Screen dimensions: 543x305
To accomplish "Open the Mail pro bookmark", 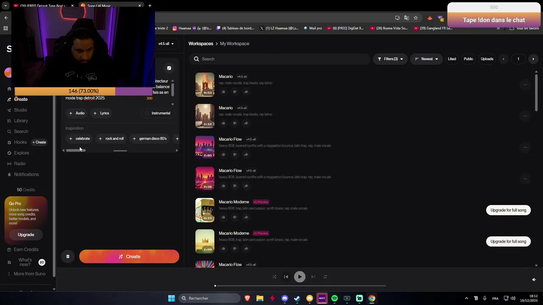I will [313, 28].
